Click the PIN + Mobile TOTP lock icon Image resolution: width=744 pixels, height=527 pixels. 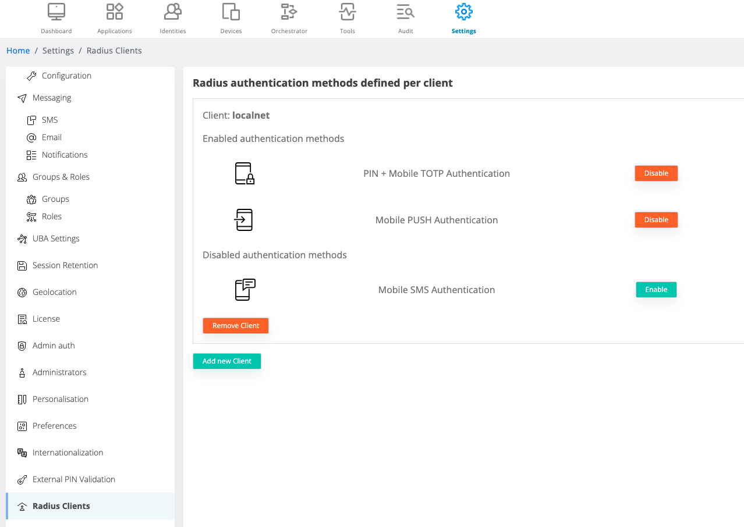pos(243,173)
